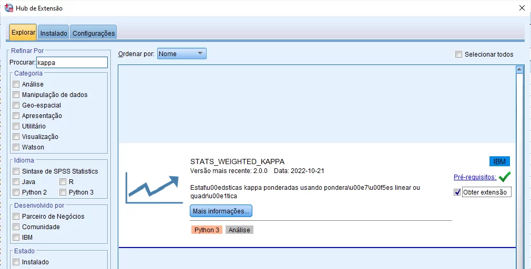Check the Python 2 language filter
The height and width of the screenshot is (269, 531).
(16, 192)
